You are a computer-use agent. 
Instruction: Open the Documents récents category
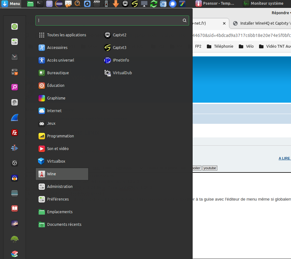pos(64,225)
